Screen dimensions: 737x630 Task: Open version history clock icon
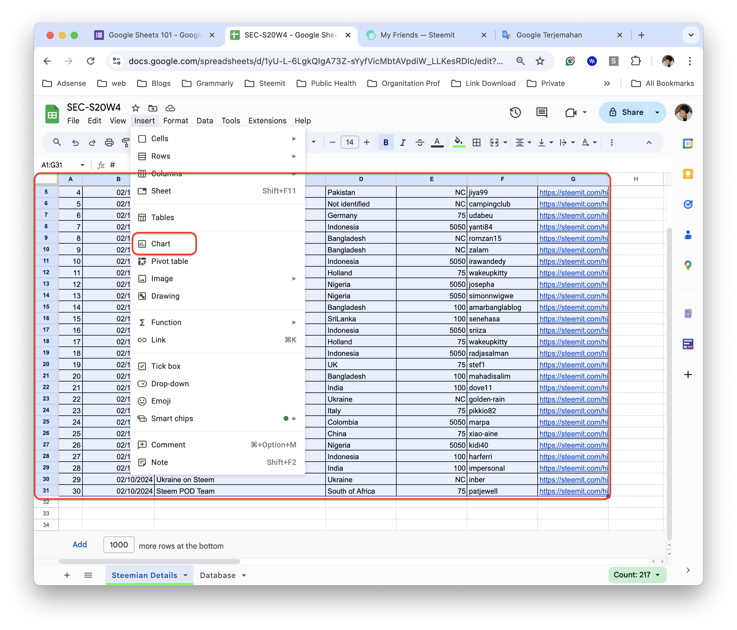pos(515,113)
